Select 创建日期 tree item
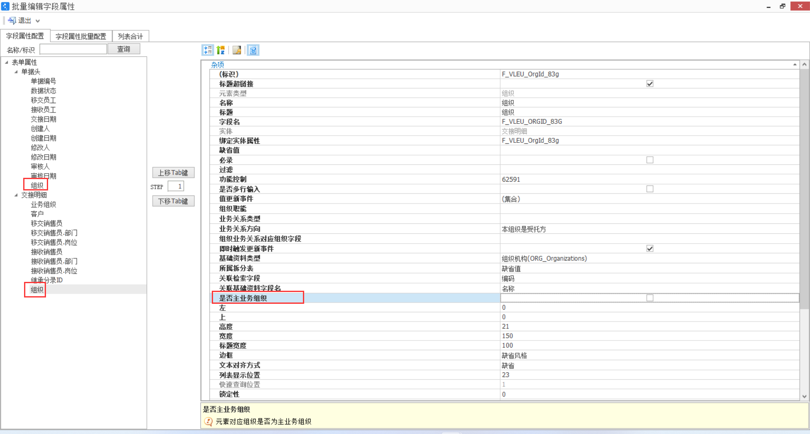The image size is (810, 434). pos(43,138)
